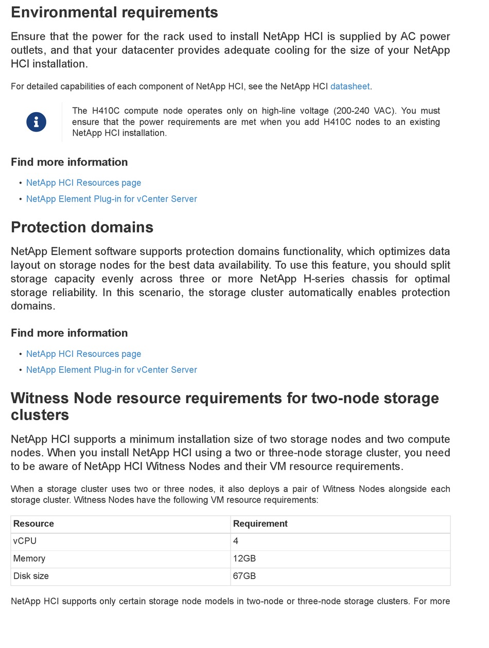
Task: Click the Resource column header
Action: 33,524
